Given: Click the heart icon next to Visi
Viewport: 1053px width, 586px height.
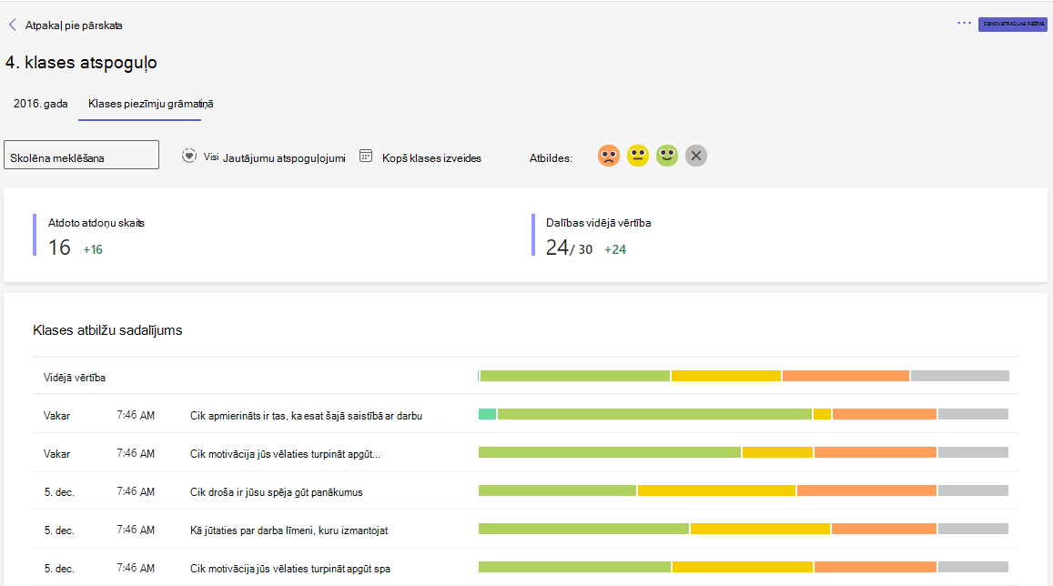Looking at the screenshot, I should (189, 156).
